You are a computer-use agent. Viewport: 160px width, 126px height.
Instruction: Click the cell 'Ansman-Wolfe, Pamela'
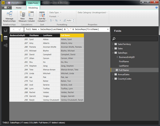coord(72,47)
